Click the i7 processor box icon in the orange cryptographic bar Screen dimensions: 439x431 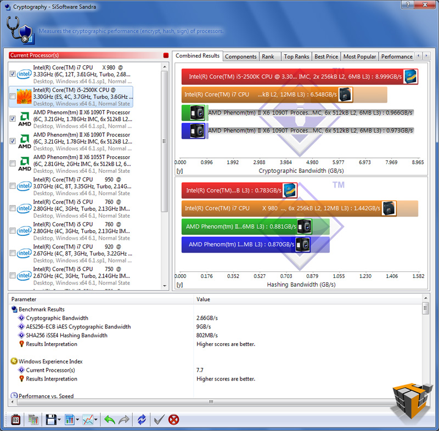pos(345,94)
